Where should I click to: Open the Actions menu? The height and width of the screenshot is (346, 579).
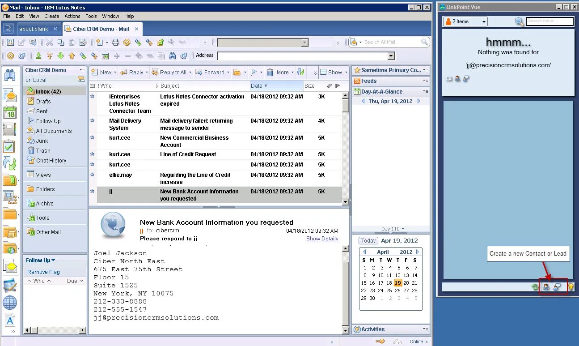pos(72,16)
